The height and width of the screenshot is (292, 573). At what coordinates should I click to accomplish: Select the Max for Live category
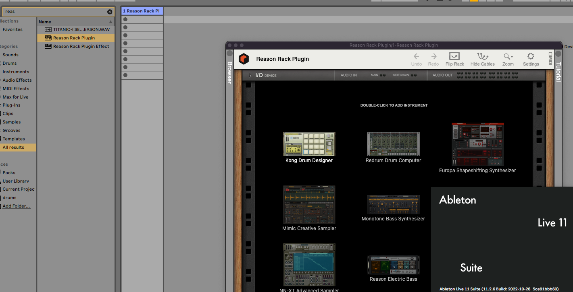(15, 97)
